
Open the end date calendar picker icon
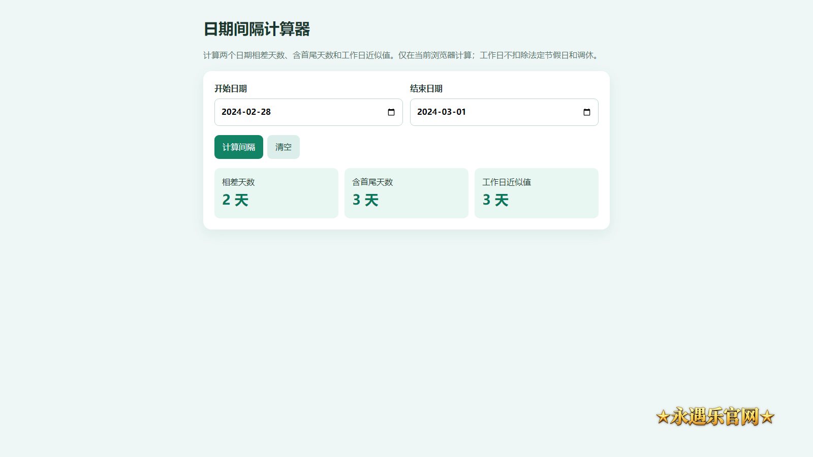587,112
